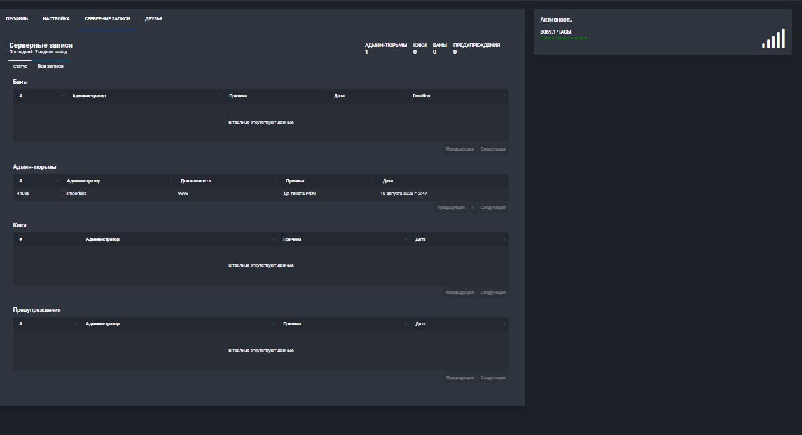This screenshot has width=802, height=435.
Task: Click the Баны section heading
Action: click(20, 82)
